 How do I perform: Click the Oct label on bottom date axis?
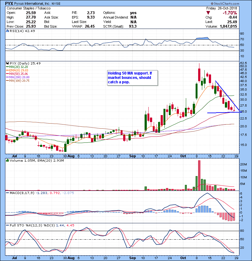(183, 258)
